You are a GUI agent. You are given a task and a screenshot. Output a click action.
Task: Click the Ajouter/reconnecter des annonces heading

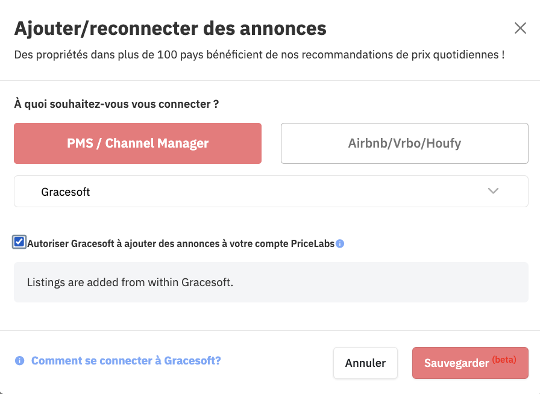coord(170,28)
